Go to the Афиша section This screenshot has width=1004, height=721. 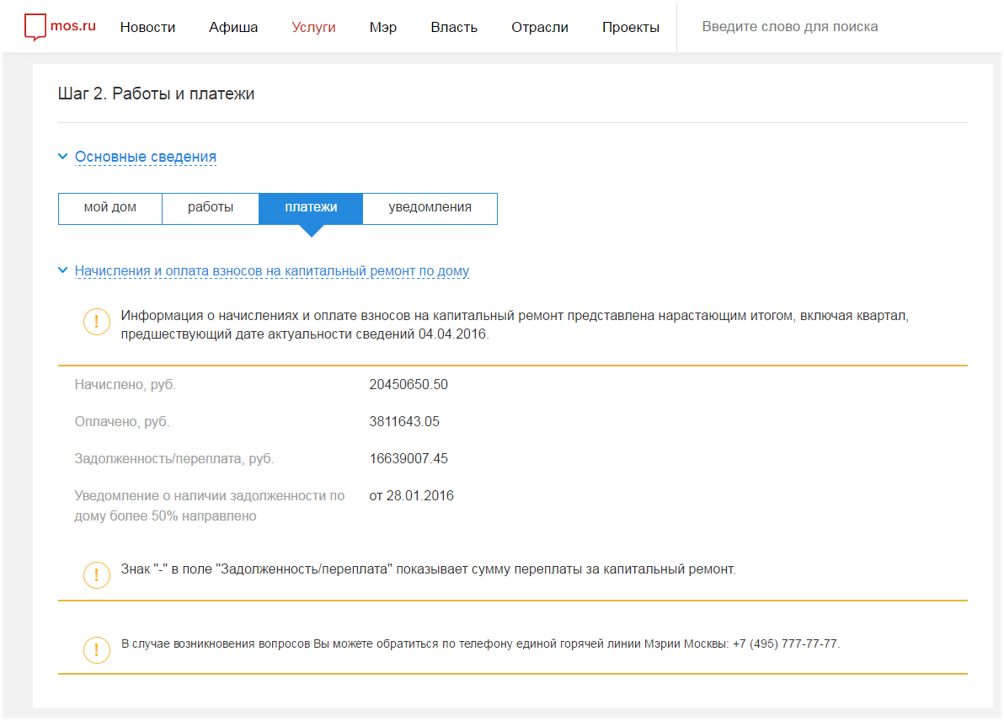233,27
